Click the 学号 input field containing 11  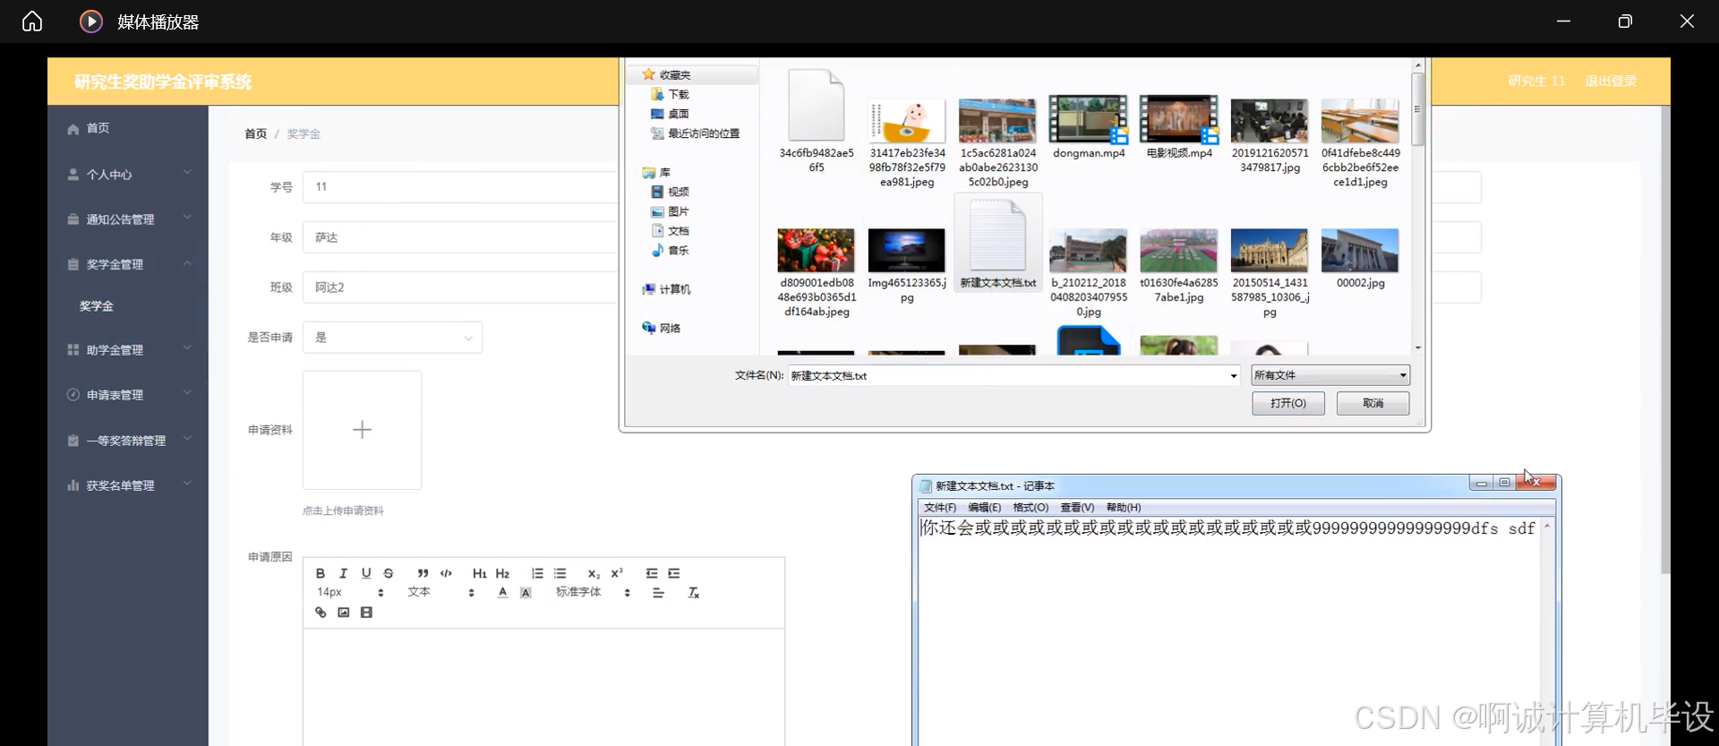[x=459, y=187]
